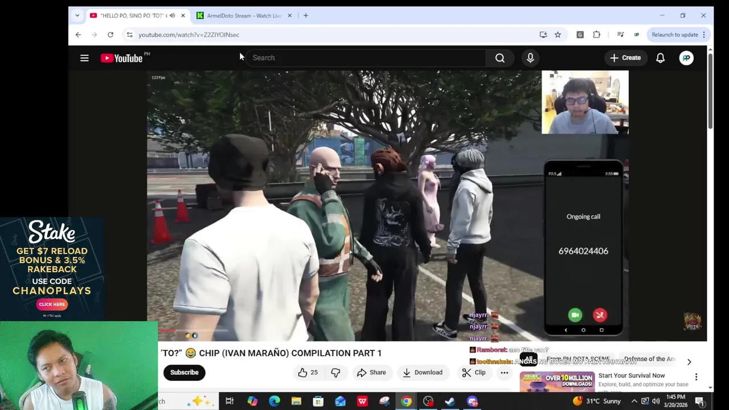Click the video title text CHIP (IVAN MARAÑO) COMPILATION
This screenshot has width=729, height=410.
pyautogui.click(x=290, y=353)
